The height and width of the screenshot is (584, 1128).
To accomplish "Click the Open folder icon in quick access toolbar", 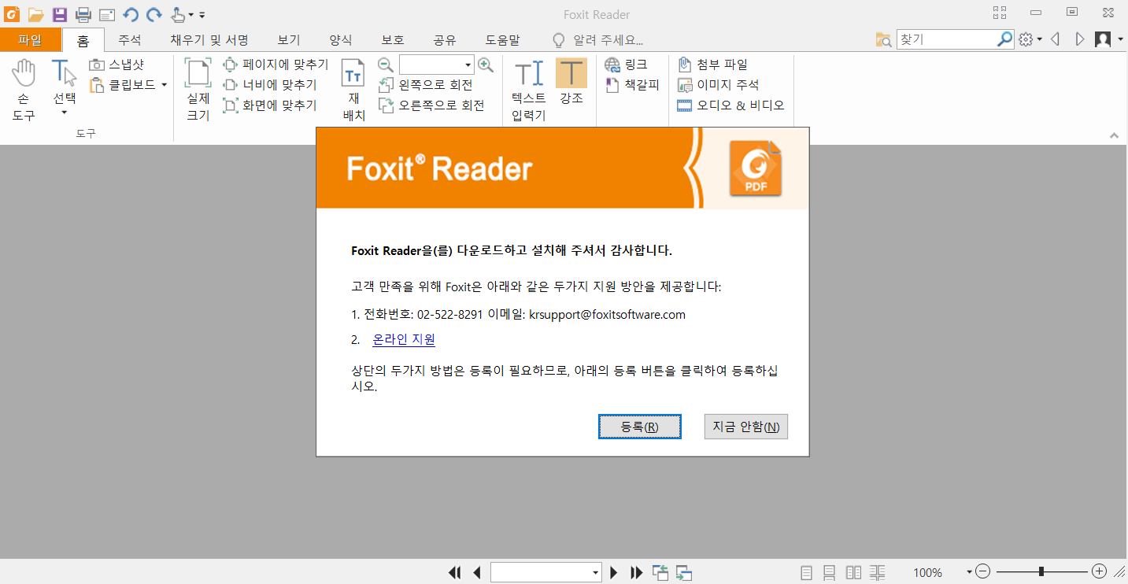I will 35,14.
